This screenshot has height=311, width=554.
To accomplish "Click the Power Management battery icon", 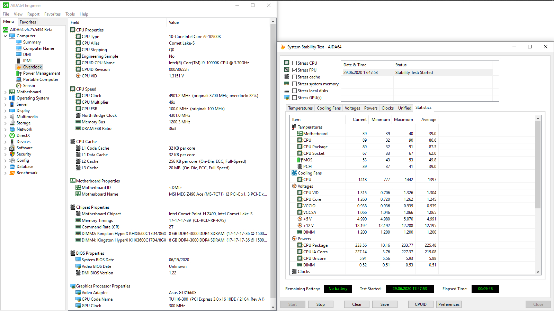I will pos(19,73).
